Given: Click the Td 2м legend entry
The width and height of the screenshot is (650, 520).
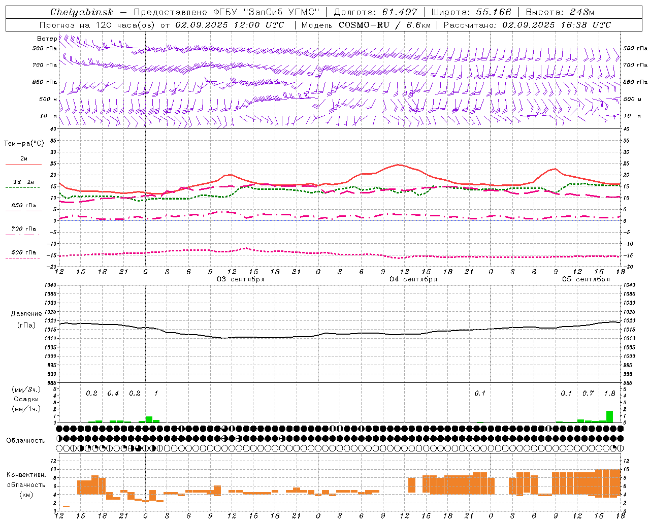Looking at the screenshot, I should [x=24, y=182].
